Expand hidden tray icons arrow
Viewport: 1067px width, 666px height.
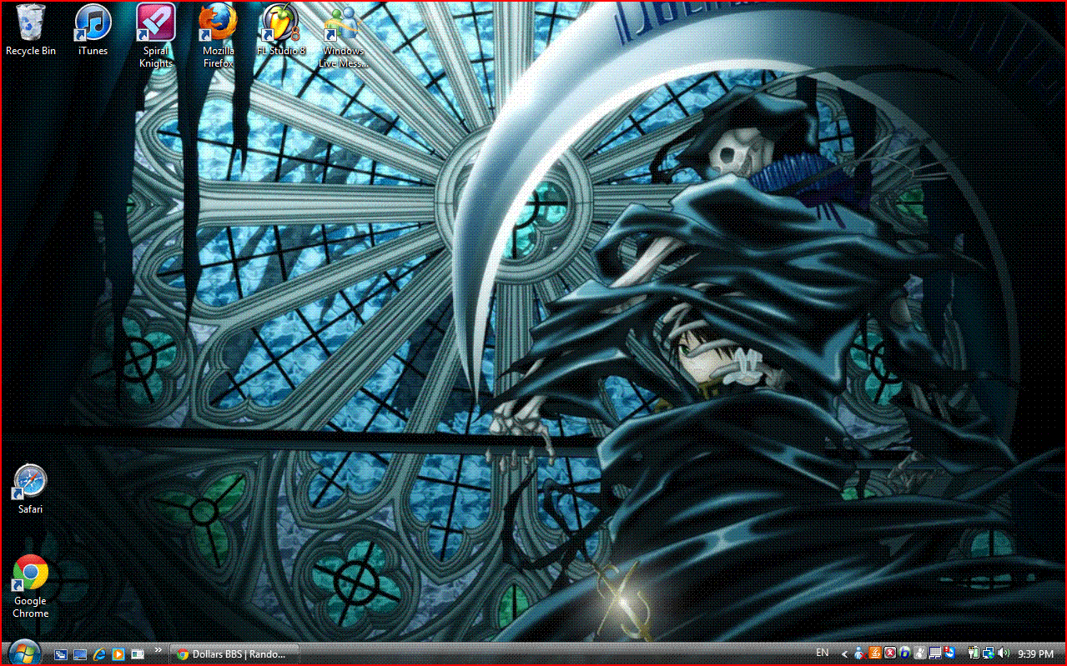tap(844, 654)
